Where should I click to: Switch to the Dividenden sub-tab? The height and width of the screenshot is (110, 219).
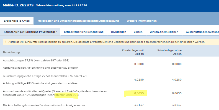(x=118, y=32)
